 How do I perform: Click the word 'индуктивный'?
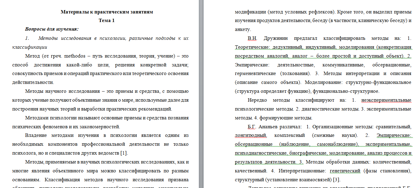pos(320,47)
